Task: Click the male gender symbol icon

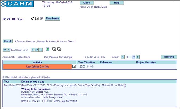Action: 33,18
